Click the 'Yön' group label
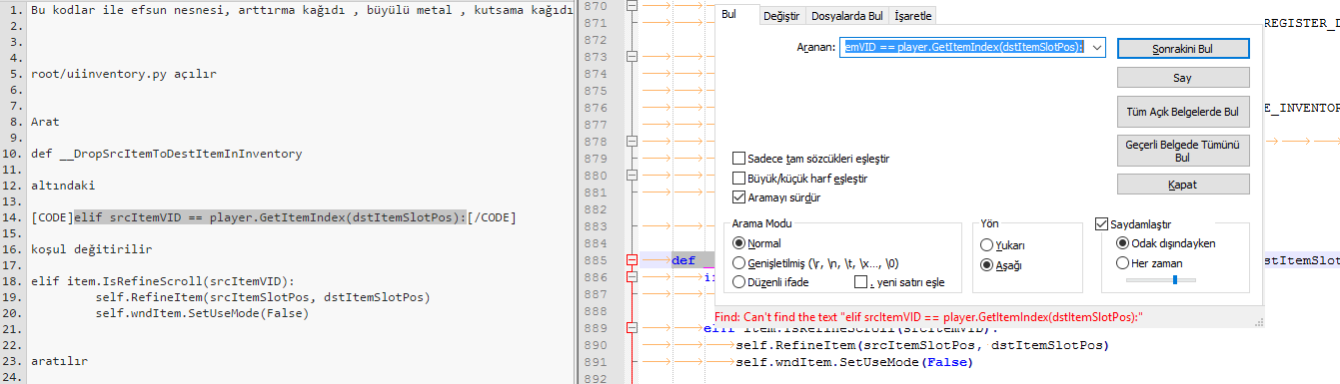The width and height of the screenshot is (1340, 384). click(988, 224)
